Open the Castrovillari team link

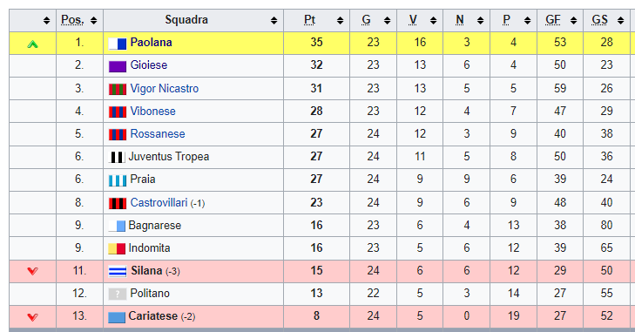(159, 202)
